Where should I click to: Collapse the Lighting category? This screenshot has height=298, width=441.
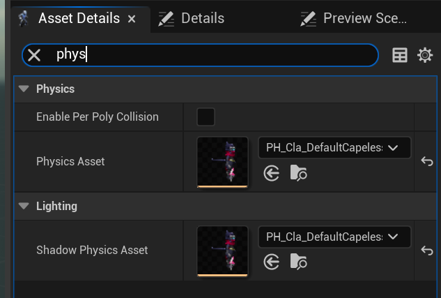point(24,206)
